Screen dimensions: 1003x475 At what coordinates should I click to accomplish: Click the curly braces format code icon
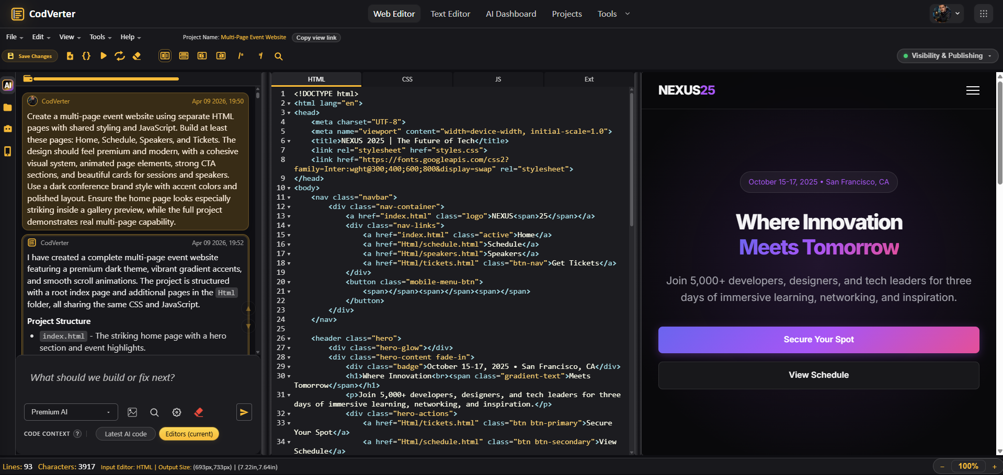(86, 56)
